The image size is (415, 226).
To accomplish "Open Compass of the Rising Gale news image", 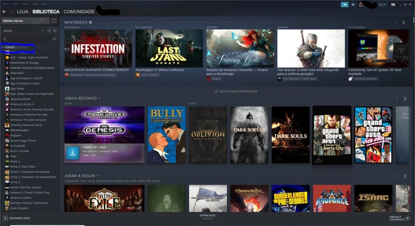I will [x=240, y=48].
